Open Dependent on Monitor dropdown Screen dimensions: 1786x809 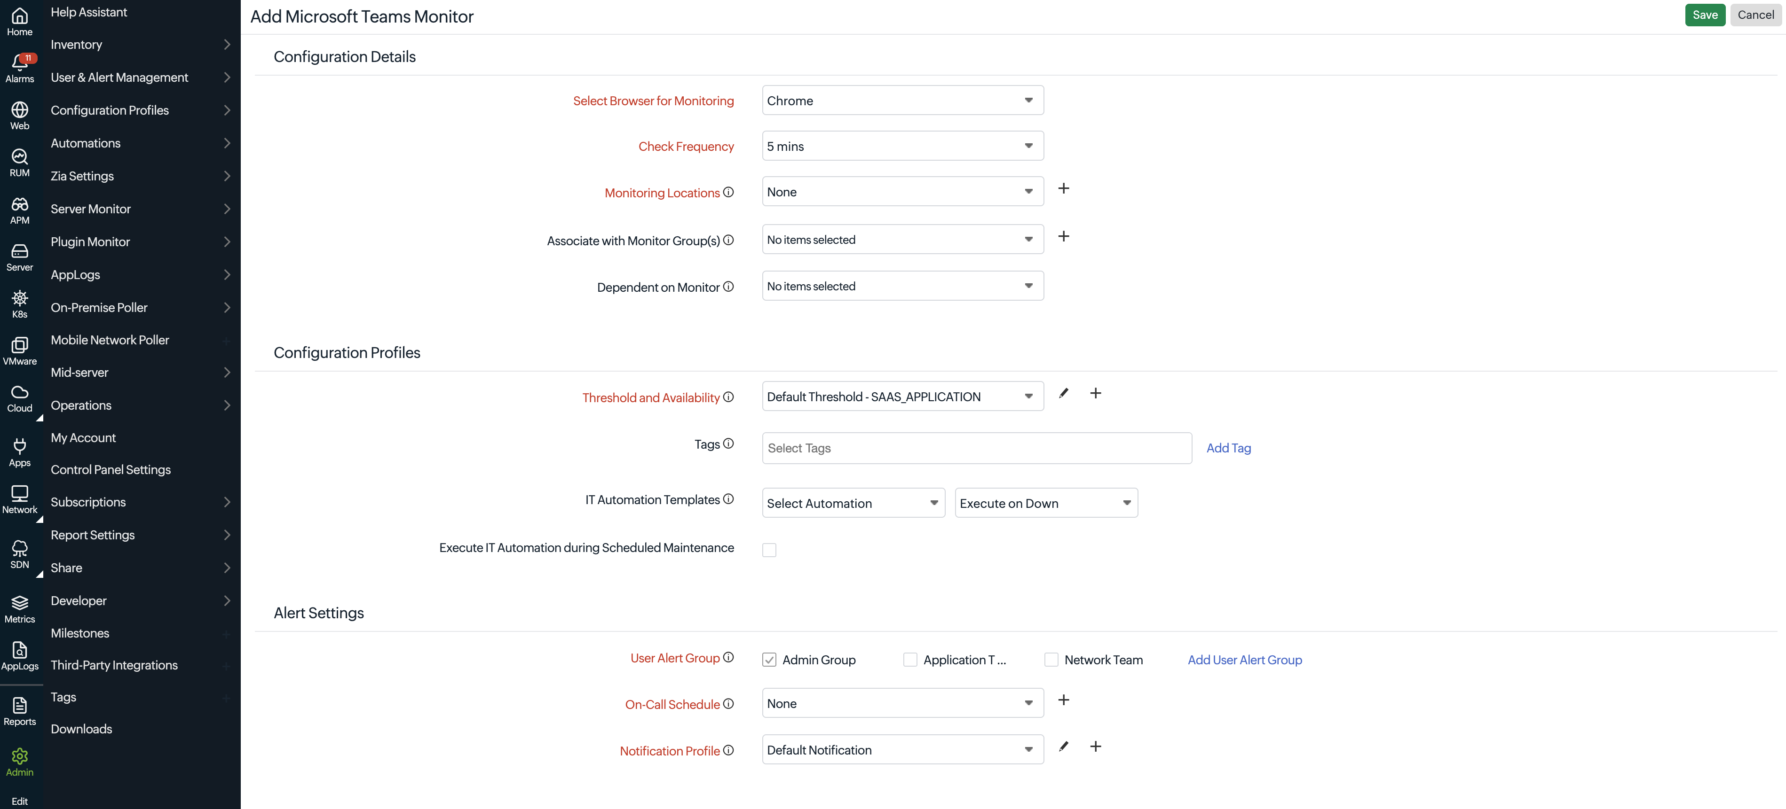pos(903,286)
